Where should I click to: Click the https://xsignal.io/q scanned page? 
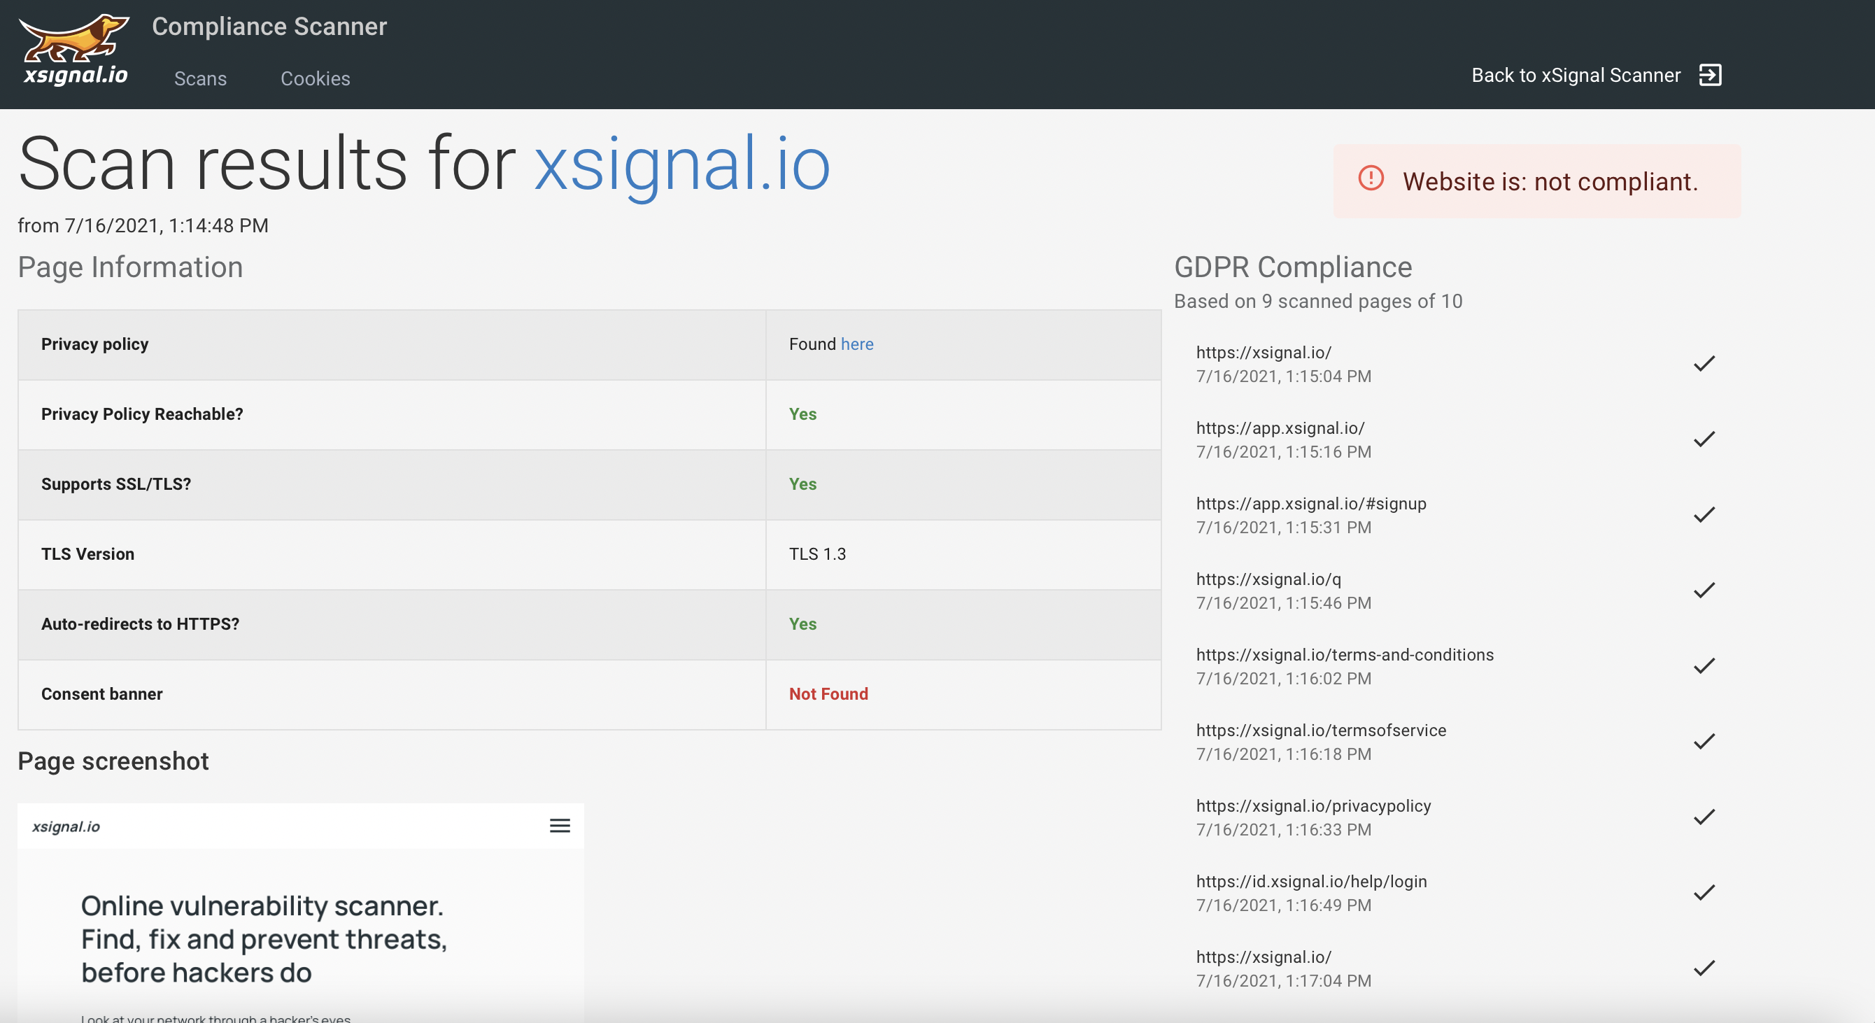click(1267, 579)
